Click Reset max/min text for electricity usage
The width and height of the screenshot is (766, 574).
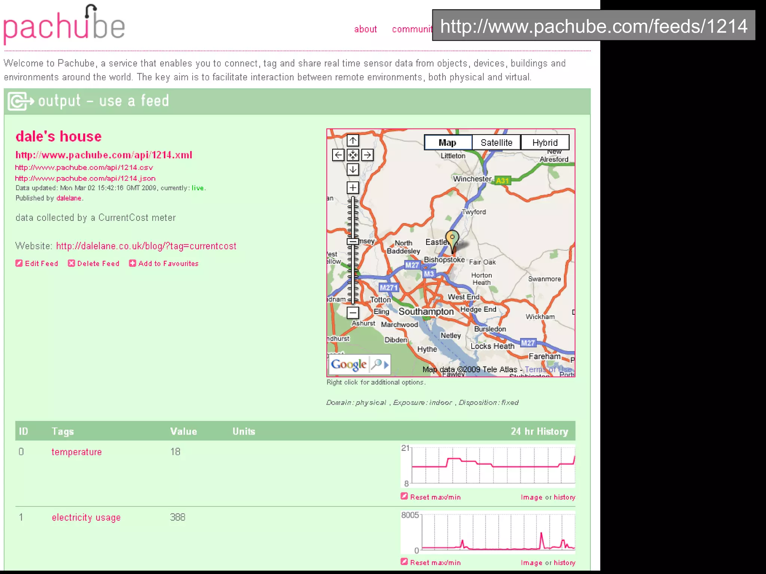435,562
